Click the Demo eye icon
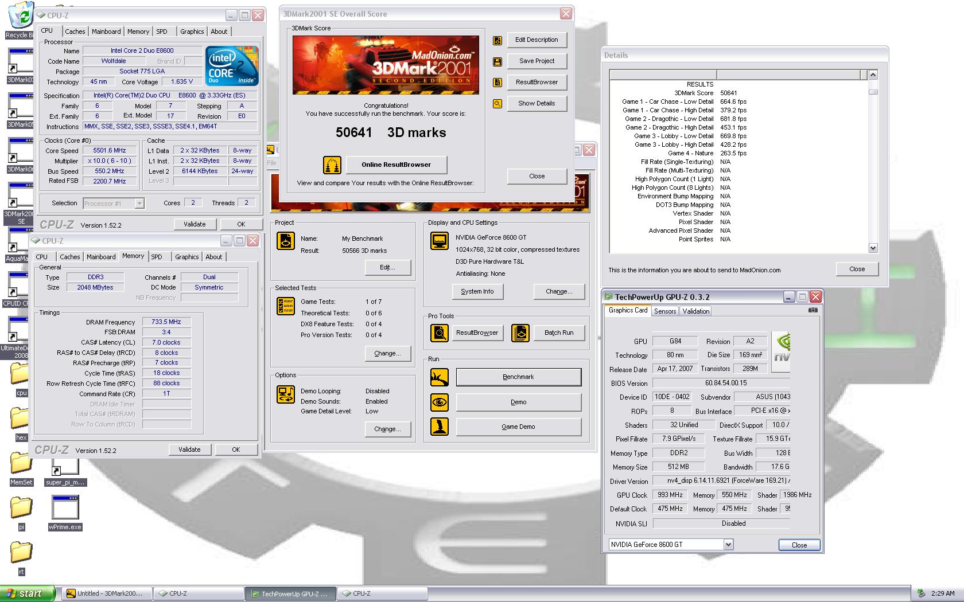This screenshot has height=602, width=964. tap(440, 402)
